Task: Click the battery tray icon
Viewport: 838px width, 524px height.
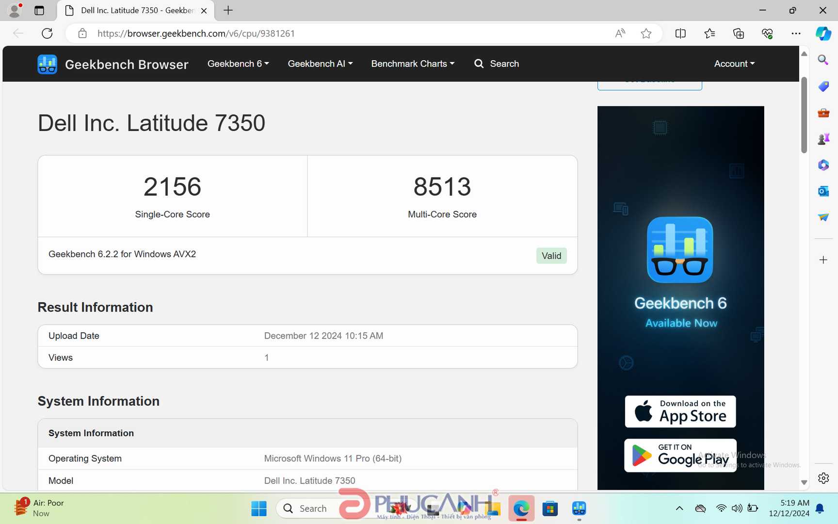Action: pyautogui.click(x=753, y=508)
